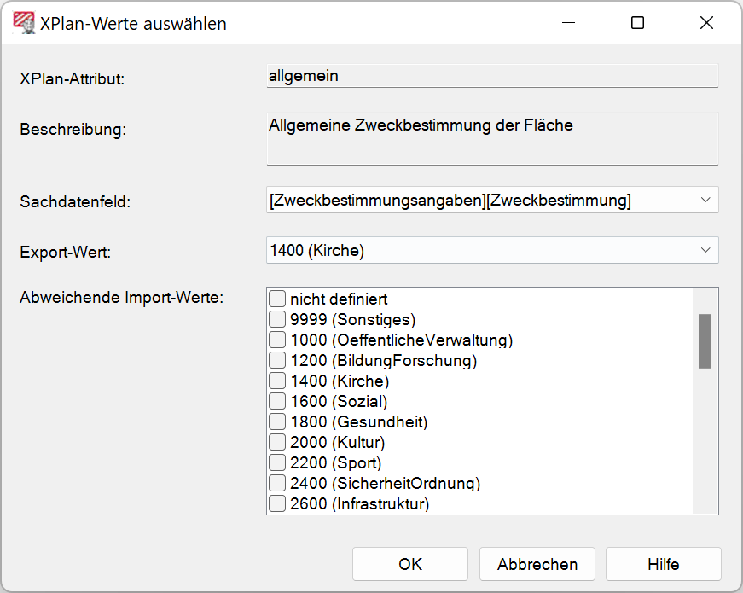This screenshot has height=593, width=743.
Task: Check the 1600 (Sozial) option
Action: click(x=277, y=402)
